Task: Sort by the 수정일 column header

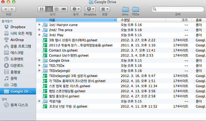Action: (x=141, y=20)
